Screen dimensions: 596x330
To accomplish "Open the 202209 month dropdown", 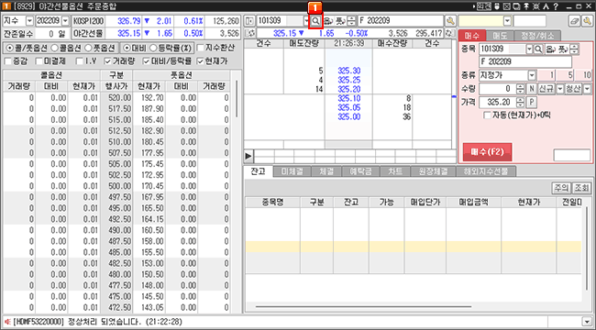I will pyautogui.click(x=65, y=20).
